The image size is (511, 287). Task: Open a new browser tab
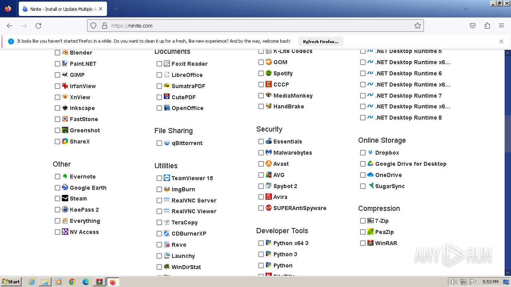(115, 9)
